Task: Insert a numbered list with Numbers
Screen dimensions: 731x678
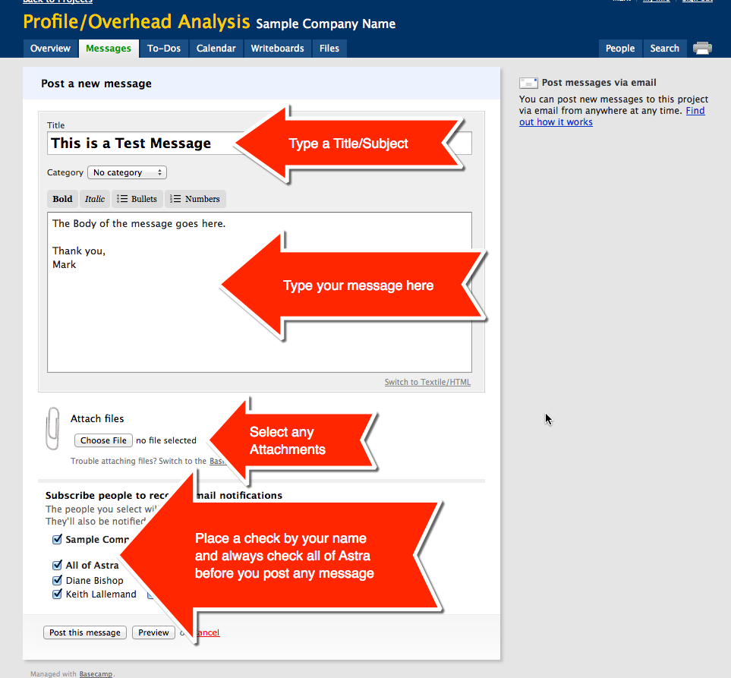Action: pyautogui.click(x=195, y=199)
